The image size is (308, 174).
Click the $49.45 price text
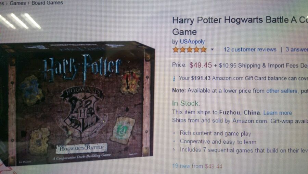click(x=201, y=65)
